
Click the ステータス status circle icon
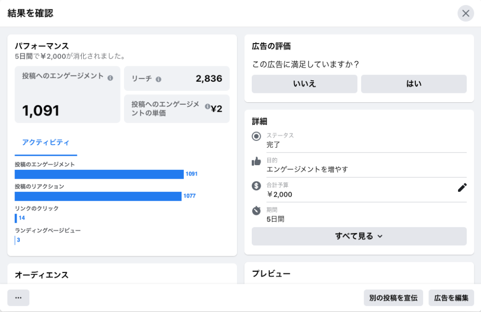(256, 137)
